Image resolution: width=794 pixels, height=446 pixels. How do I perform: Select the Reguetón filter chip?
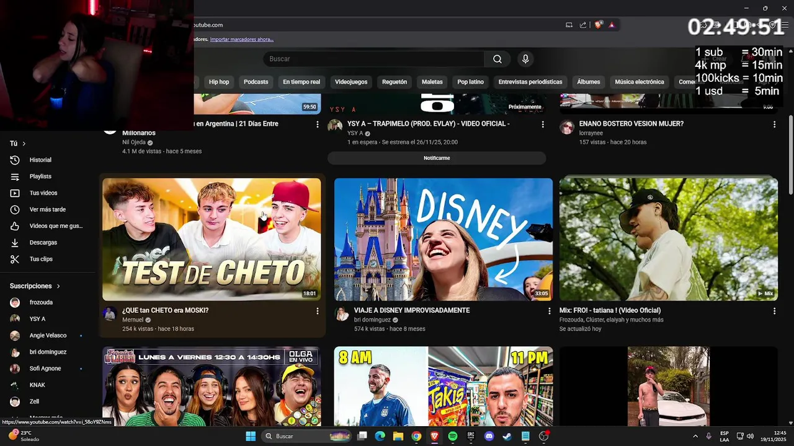(395, 82)
